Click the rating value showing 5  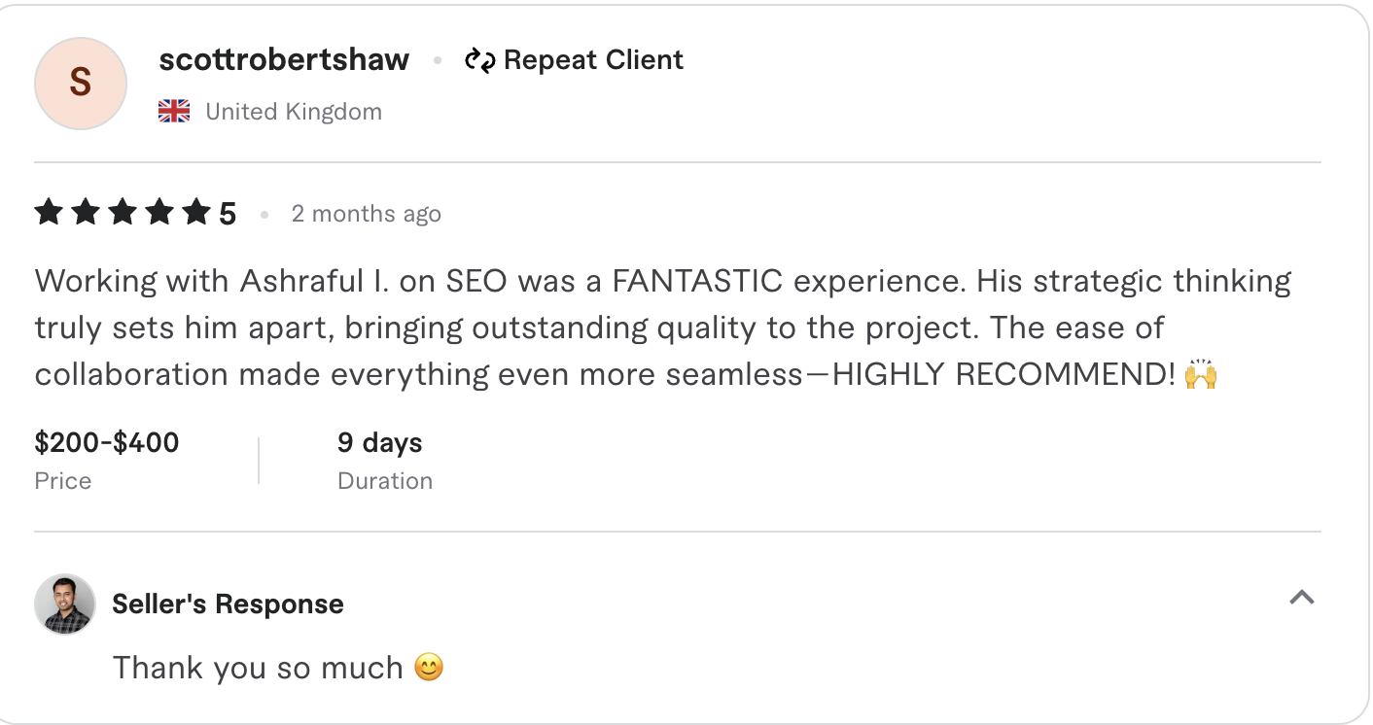[x=229, y=211]
